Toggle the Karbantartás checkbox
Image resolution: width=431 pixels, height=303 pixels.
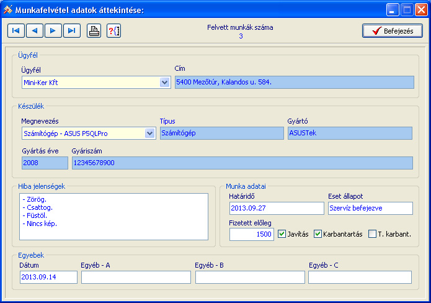tap(318, 234)
